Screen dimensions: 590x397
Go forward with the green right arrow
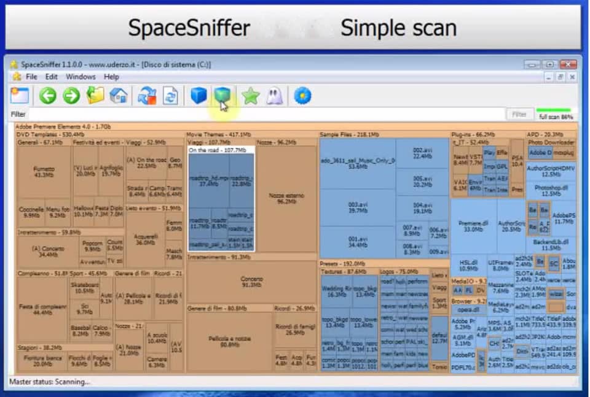click(71, 96)
